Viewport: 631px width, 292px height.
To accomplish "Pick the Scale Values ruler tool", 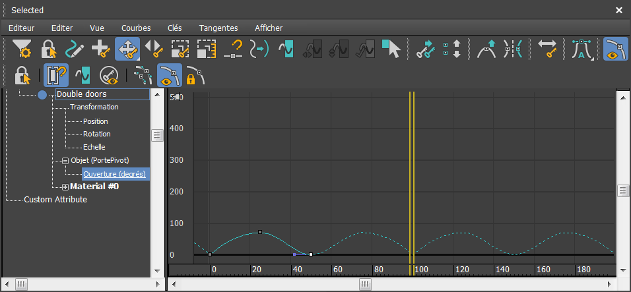I will click(x=207, y=49).
